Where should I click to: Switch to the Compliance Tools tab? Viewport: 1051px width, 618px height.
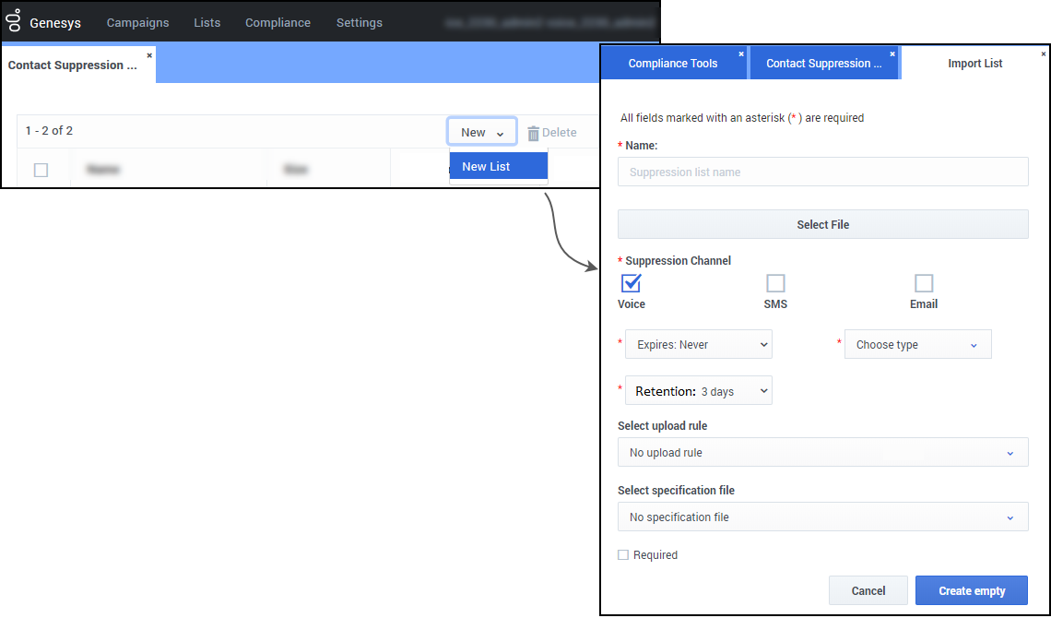672,64
